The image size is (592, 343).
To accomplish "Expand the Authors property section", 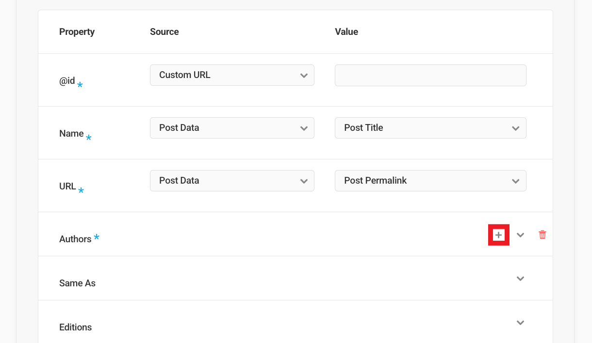I will pyautogui.click(x=520, y=234).
